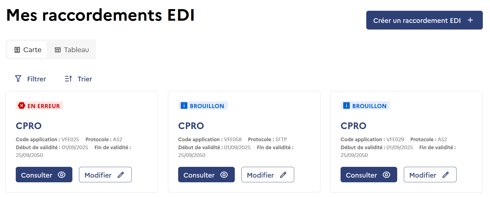The image size is (490, 198).
Task: Click the info icon on the middle BROUILLON badge
Action: coord(184,105)
